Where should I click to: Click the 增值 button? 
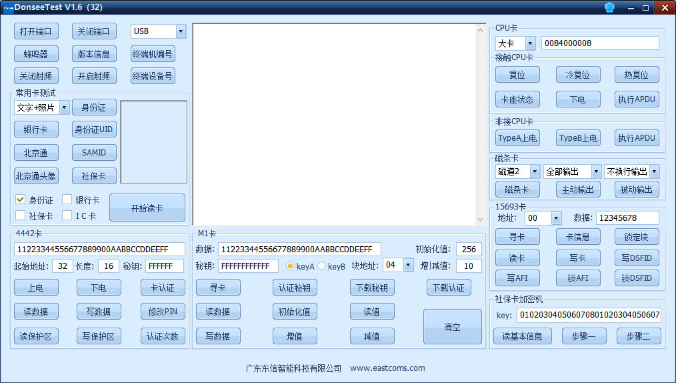coord(295,336)
